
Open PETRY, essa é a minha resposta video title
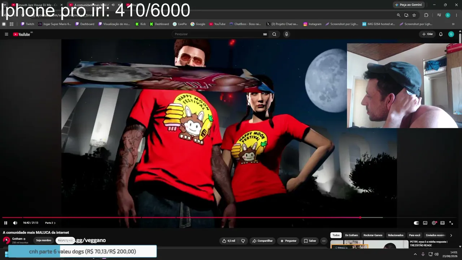coord(428,243)
